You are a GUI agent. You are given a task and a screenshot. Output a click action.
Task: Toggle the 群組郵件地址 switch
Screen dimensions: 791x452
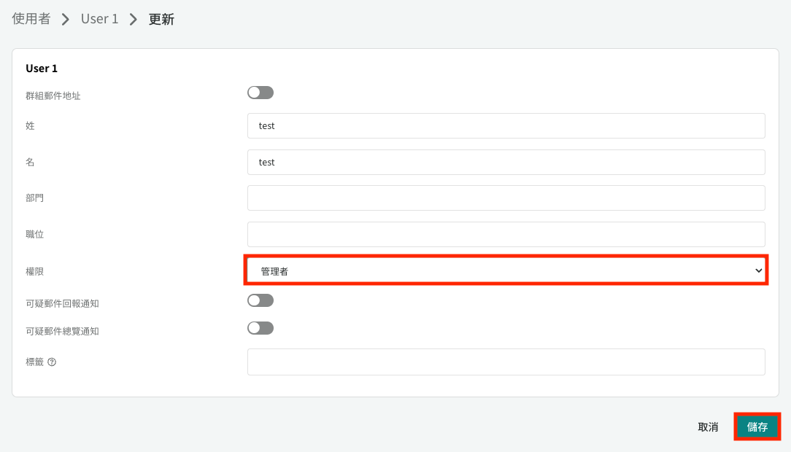coord(261,93)
